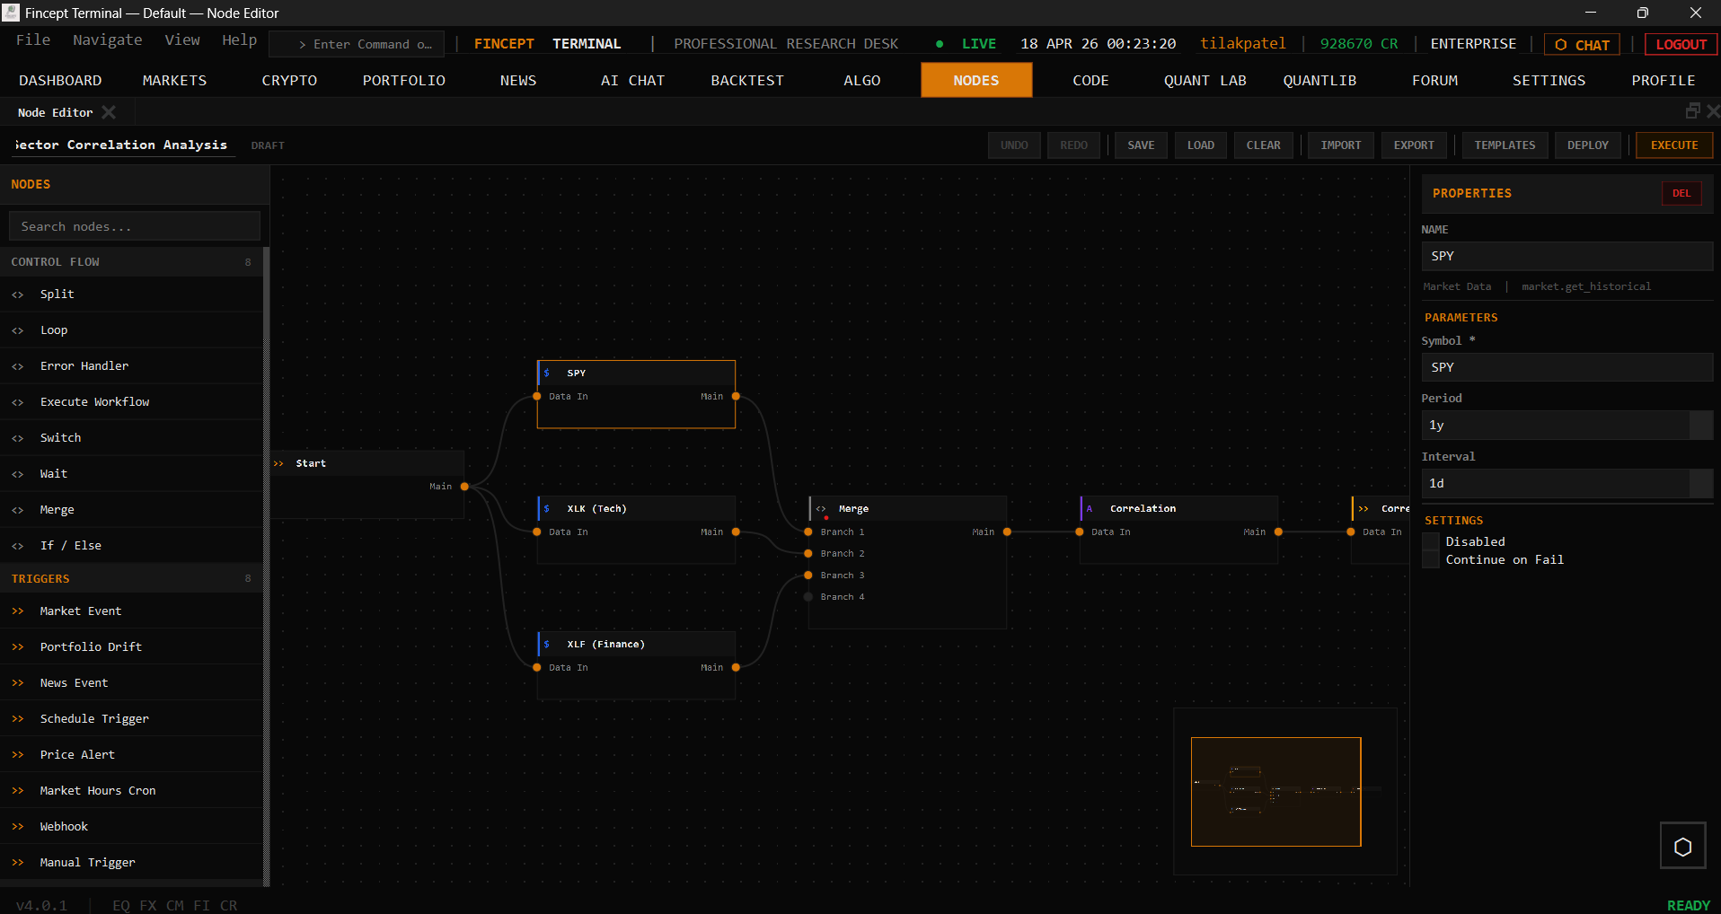Image resolution: width=1721 pixels, height=914 pixels.
Task: Open the hexagon overview icon bottom right
Action: tap(1681, 844)
